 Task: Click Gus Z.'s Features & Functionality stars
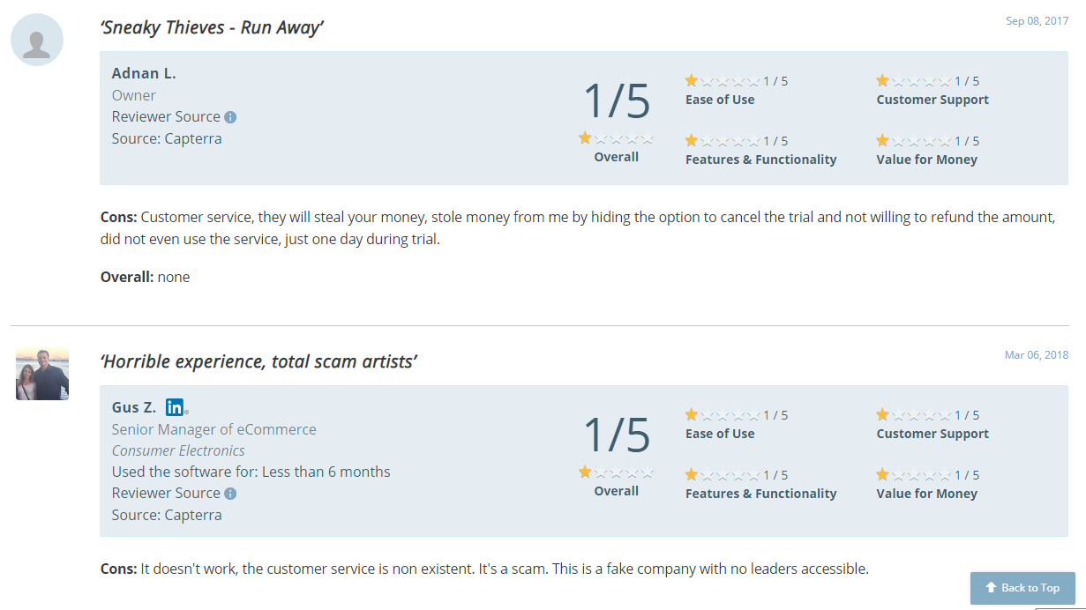723,475
